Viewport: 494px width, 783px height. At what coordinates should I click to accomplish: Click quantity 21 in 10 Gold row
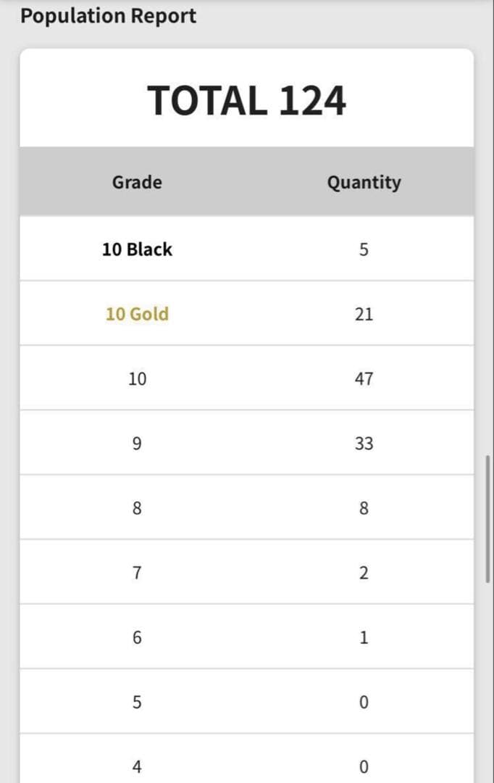[x=364, y=314]
